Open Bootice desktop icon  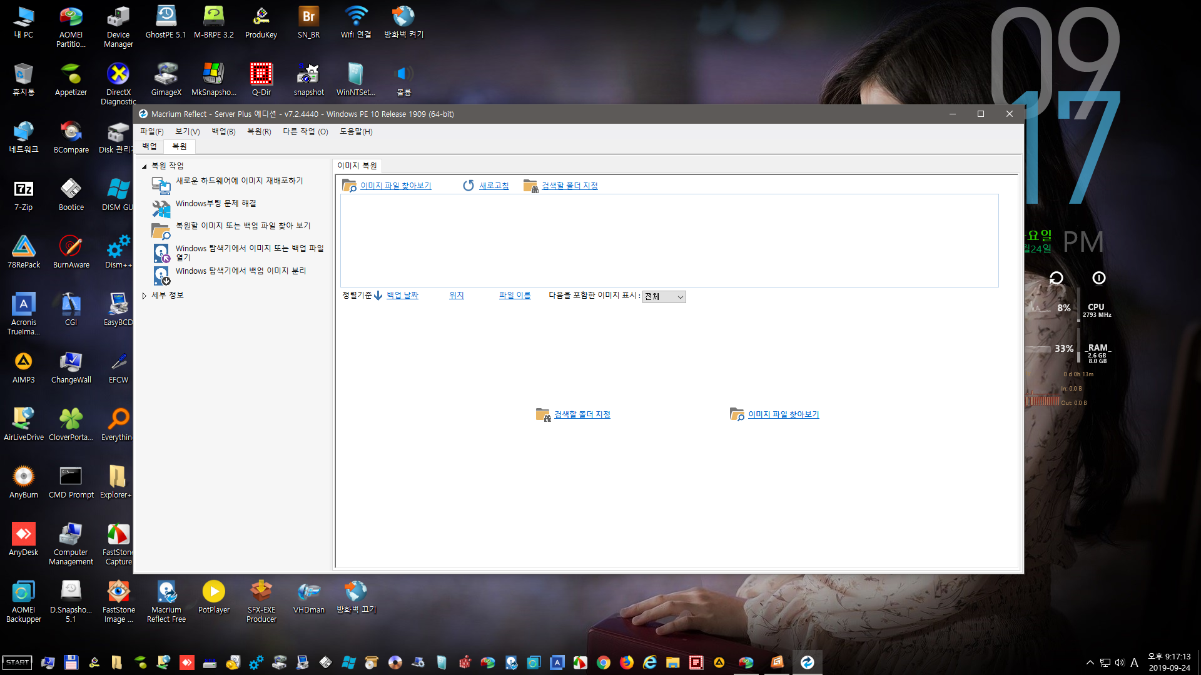click(x=71, y=194)
